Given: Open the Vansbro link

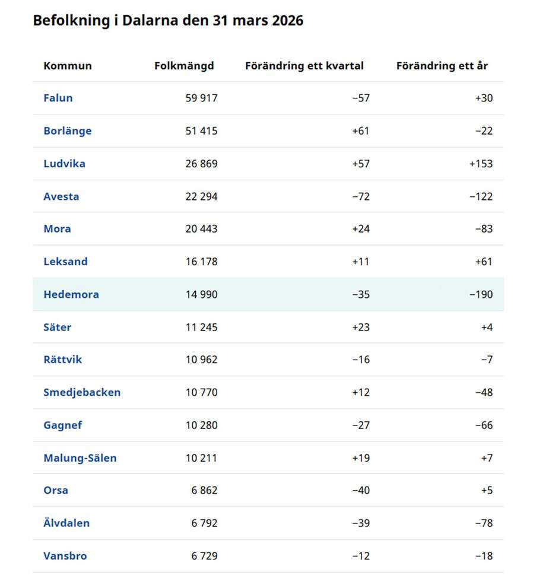Looking at the screenshot, I should point(65,556).
